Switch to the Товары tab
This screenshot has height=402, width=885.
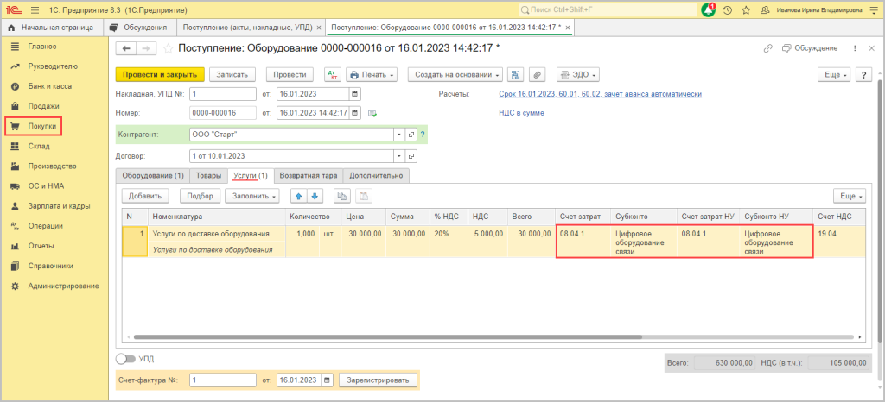coord(209,175)
